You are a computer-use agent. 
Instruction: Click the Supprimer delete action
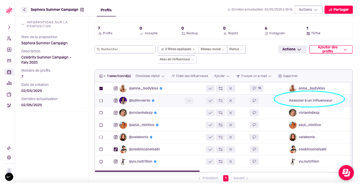click(288, 76)
